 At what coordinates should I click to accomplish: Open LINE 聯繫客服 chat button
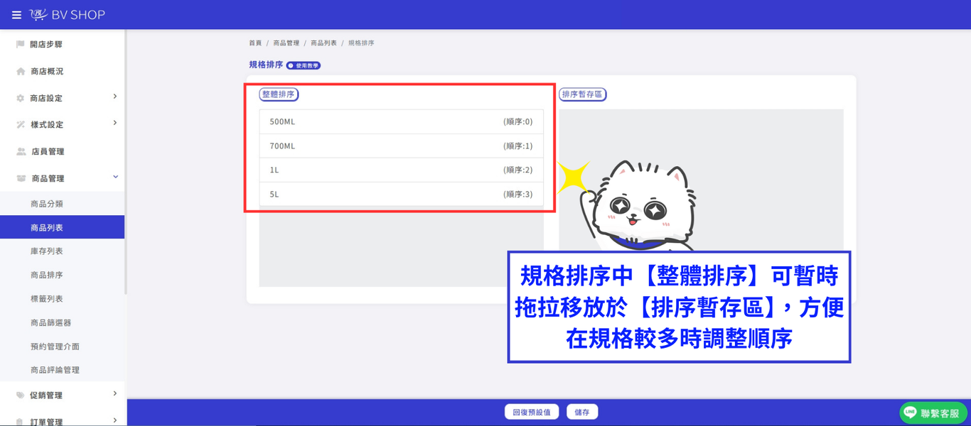(x=933, y=413)
